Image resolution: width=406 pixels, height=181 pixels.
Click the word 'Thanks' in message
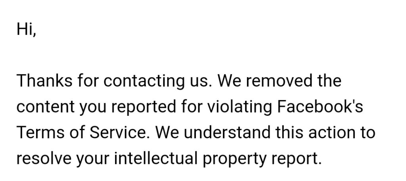click(x=44, y=81)
